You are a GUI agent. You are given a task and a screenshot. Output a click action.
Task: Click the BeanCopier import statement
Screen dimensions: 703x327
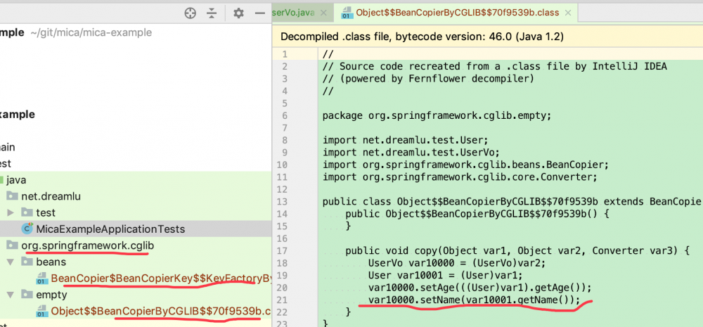[x=465, y=164]
